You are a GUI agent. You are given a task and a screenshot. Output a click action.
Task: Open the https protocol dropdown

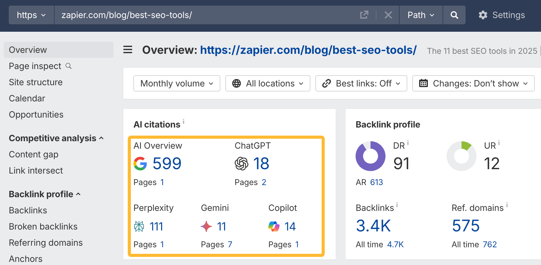click(31, 15)
